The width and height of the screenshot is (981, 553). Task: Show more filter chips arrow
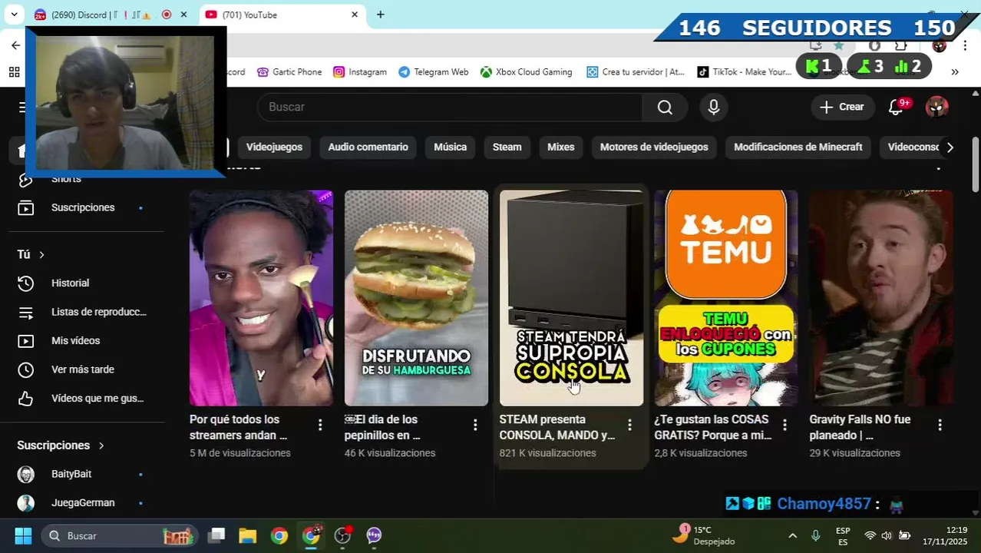click(x=950, y=147)
